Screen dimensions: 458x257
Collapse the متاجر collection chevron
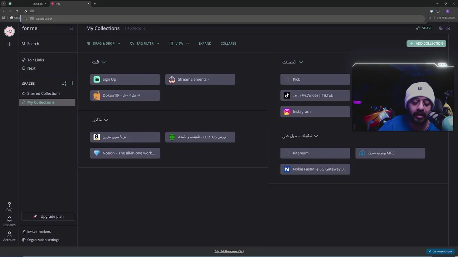coord(106,120)
